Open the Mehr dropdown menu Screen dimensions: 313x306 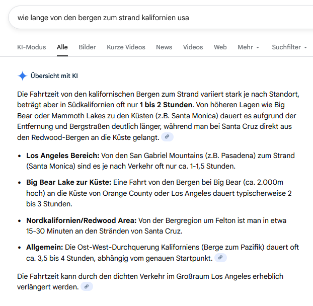pos(248,47)
